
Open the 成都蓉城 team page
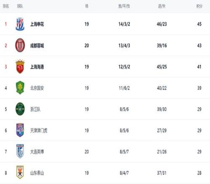pyautogui.click(x=37, y=46)
